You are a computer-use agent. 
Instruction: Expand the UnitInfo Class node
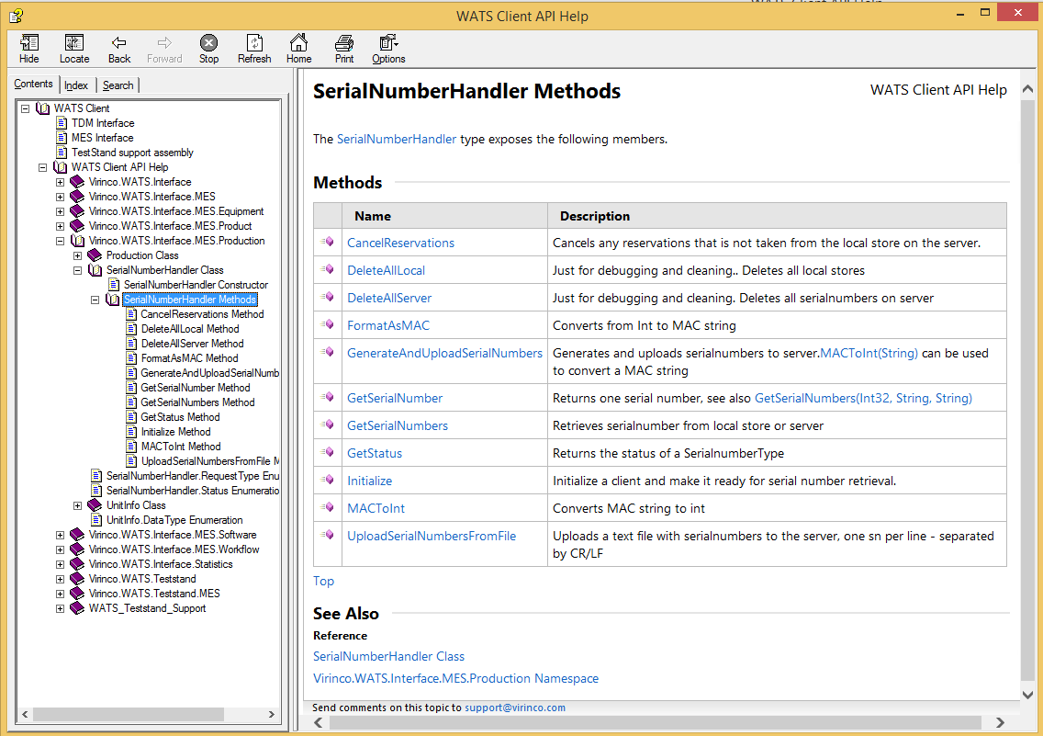coord(77,505)
